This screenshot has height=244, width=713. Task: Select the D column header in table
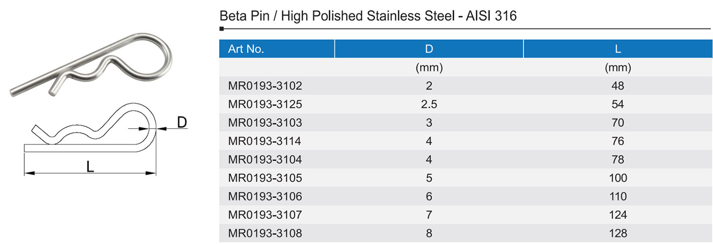click(x=429, y=49)
